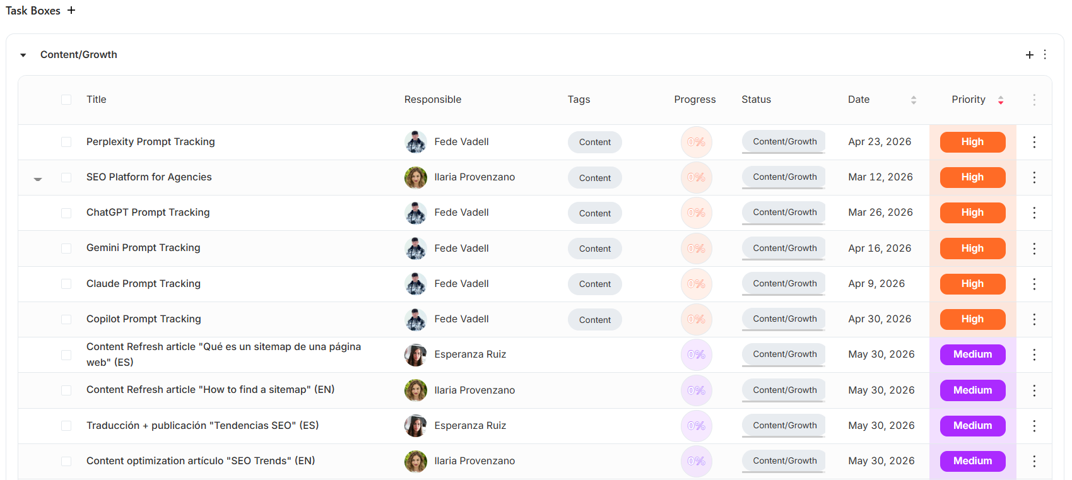The height and width of the screenshot is (480, 1072).
Task: Open row options for Perplexity Prompt Tracking
Action: [1034, 142]
